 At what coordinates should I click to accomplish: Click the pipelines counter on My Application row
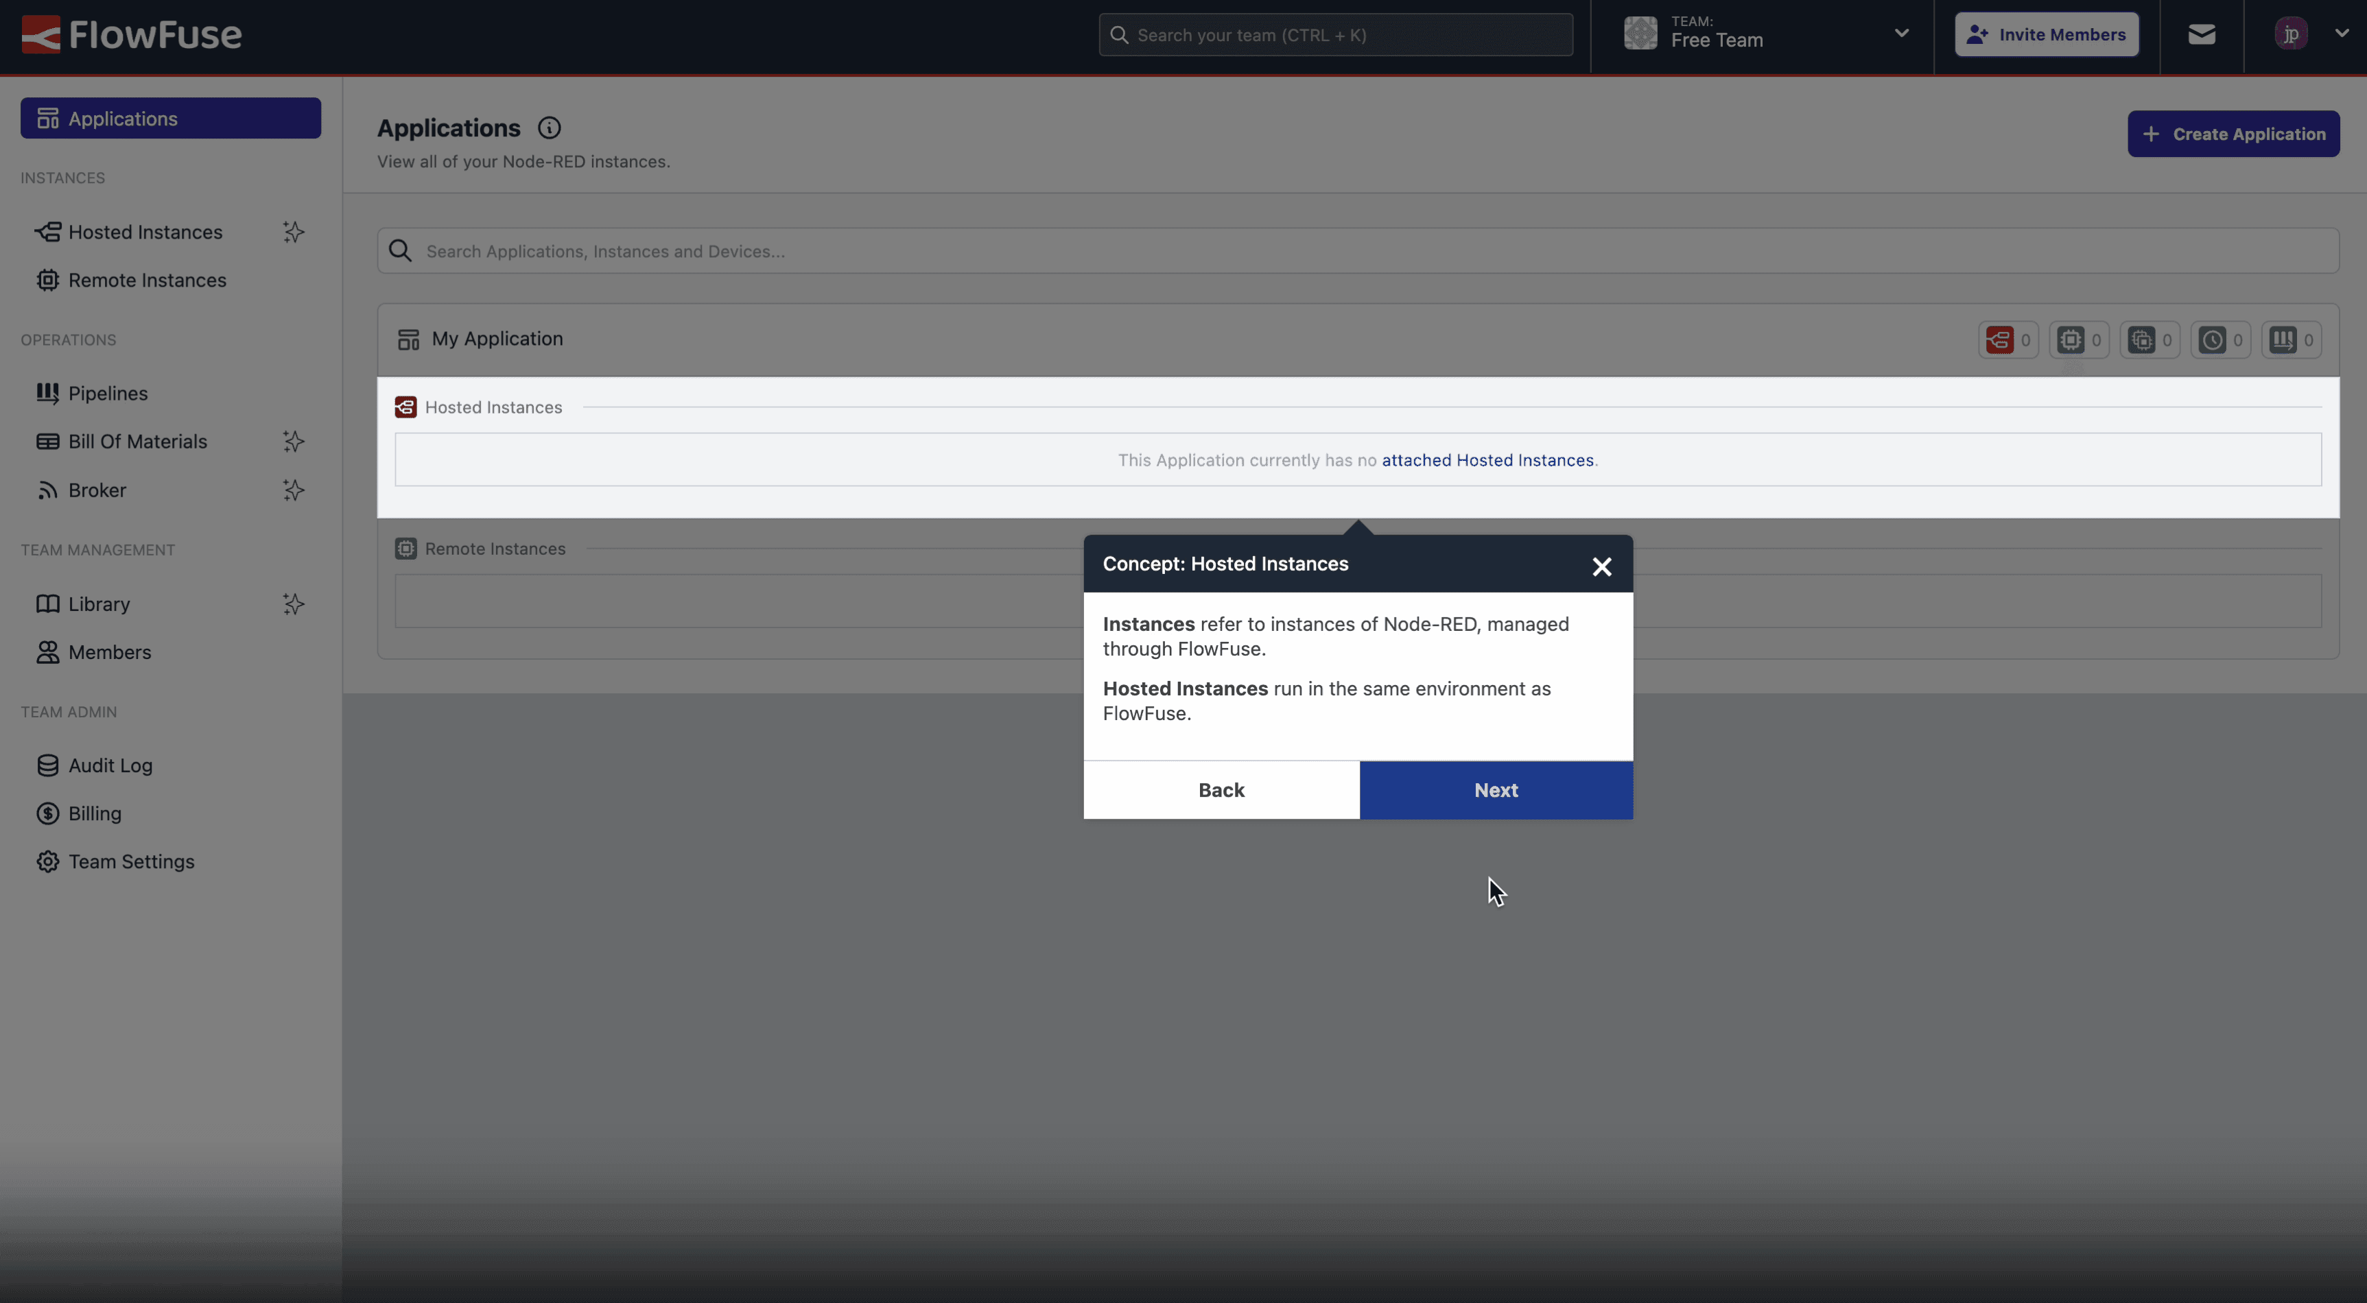click(x=2291, y=339)
